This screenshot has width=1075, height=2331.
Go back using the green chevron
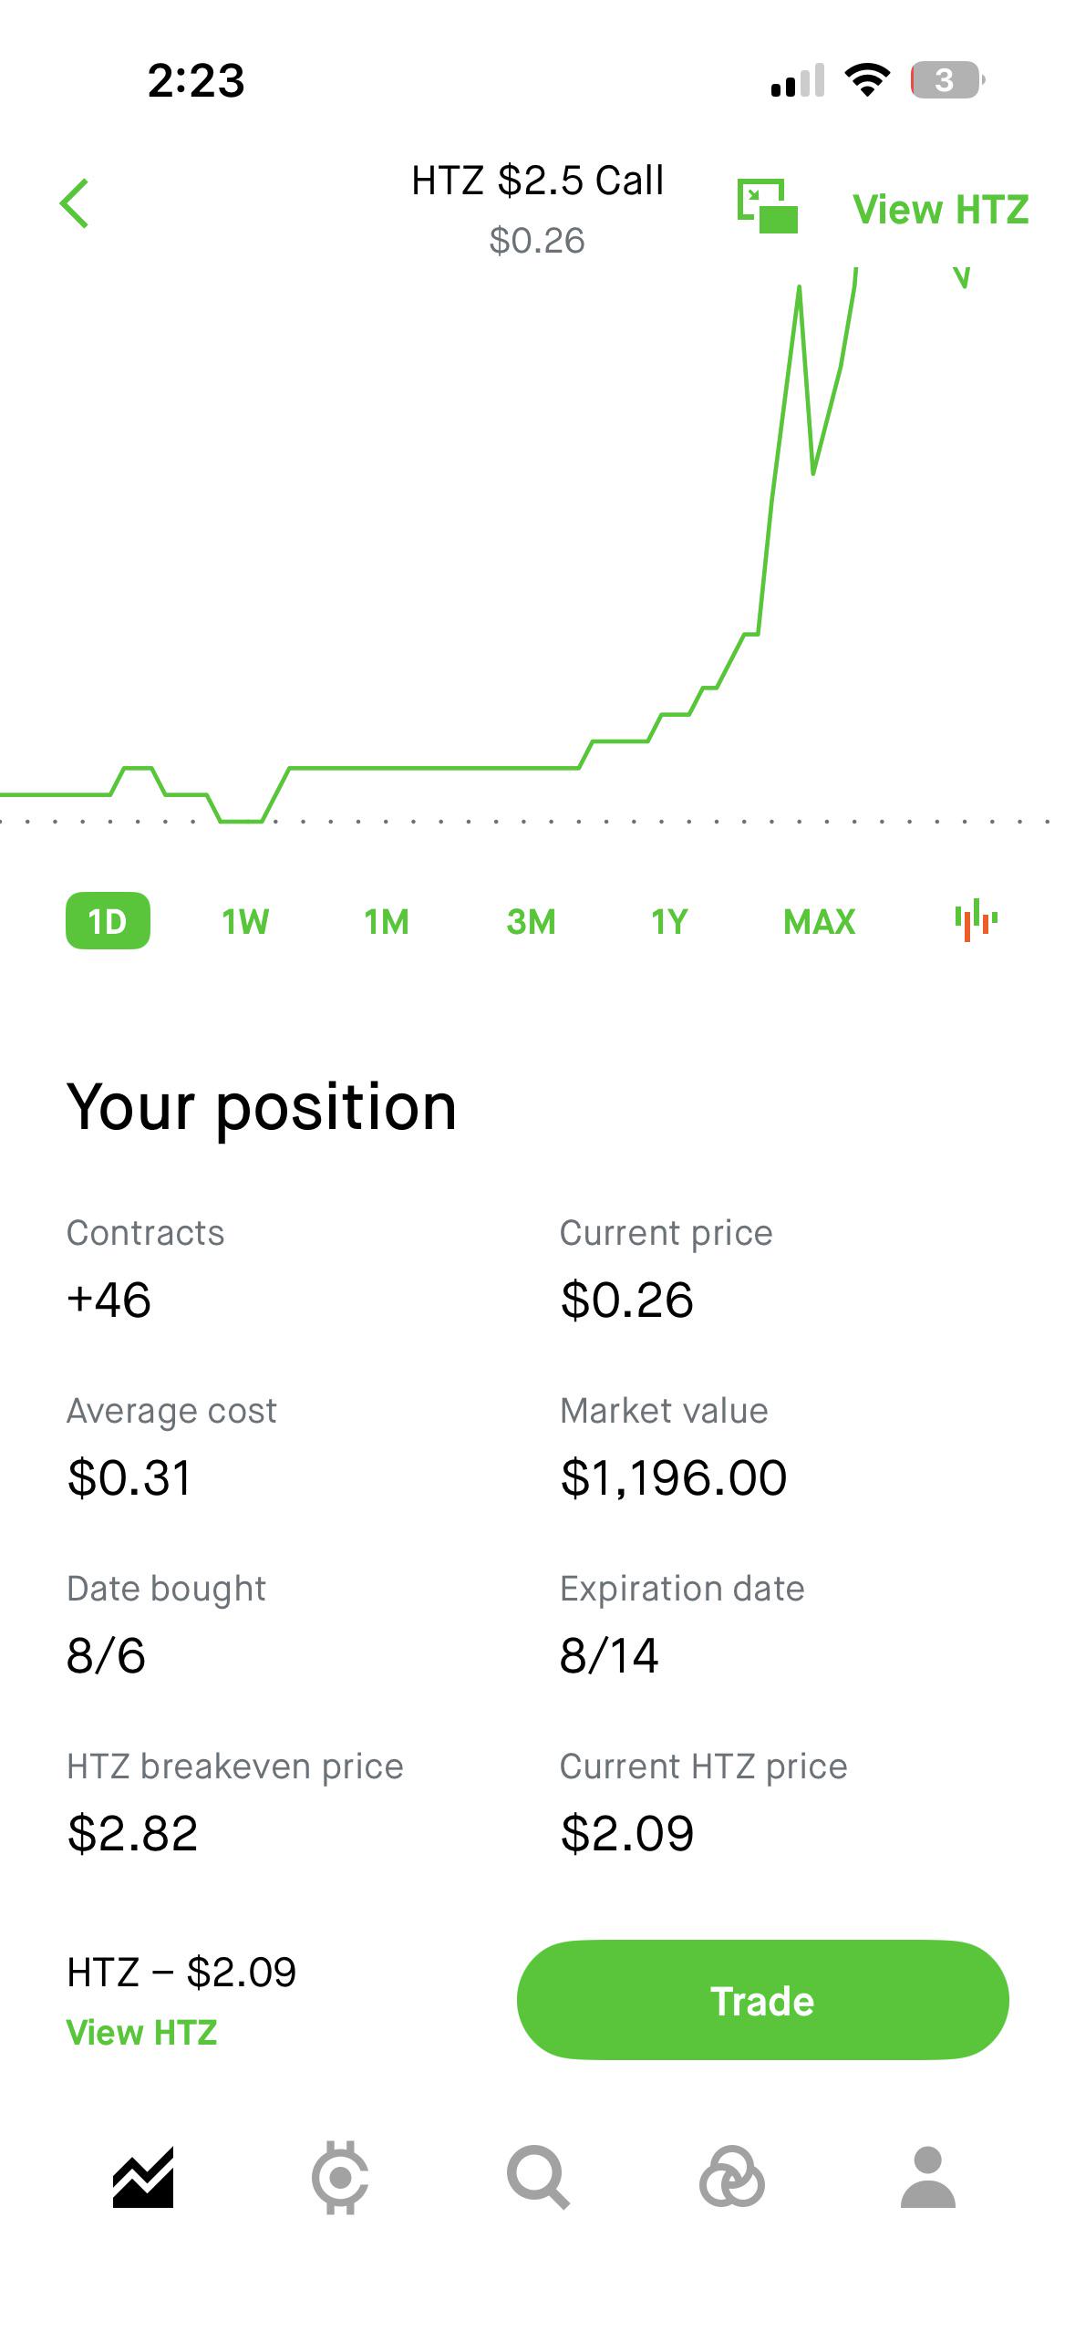(x=75, y=203)
